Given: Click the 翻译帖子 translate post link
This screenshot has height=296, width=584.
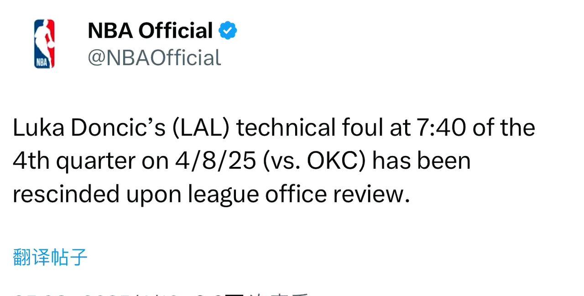Looking at the screenshot, I should [50, 257].
